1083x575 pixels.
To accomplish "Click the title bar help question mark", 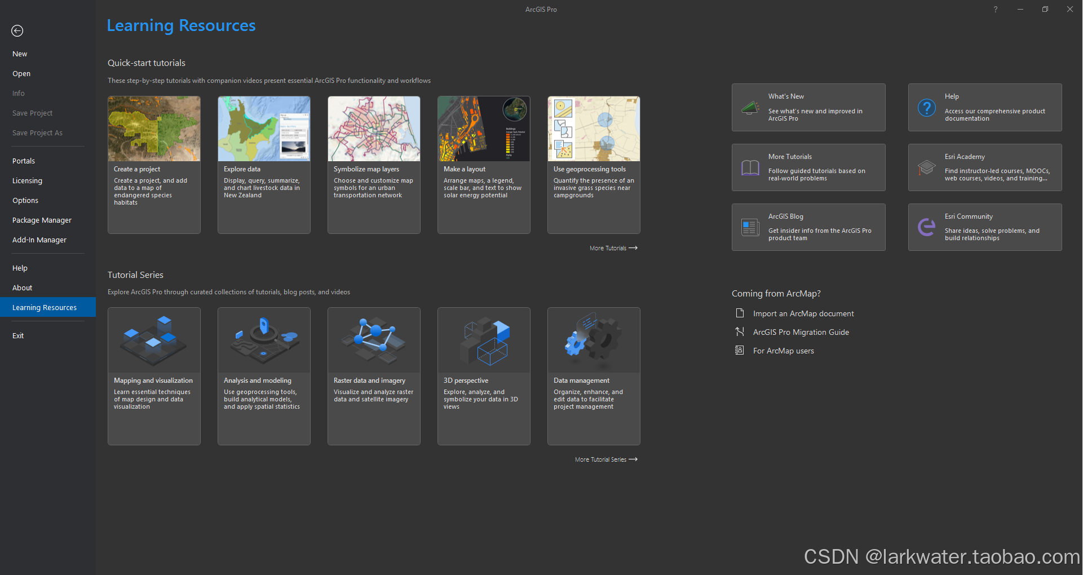I will pos(996,9).
